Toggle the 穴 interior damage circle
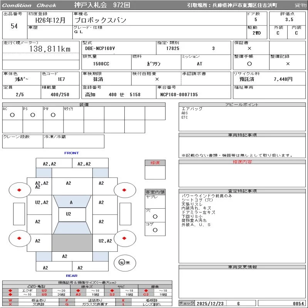This screenshot has height=308, width=308. point(155,217)
